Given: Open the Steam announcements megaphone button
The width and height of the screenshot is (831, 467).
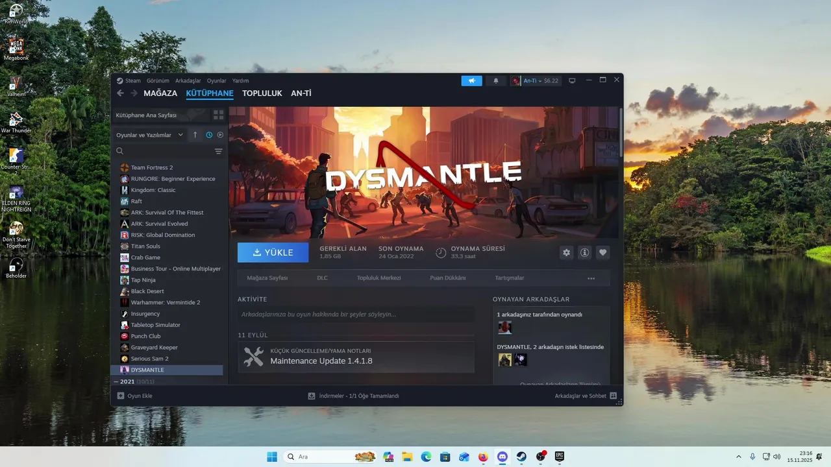Looking at the screenshot, I should pyautogui.click(x=472, y=81).
